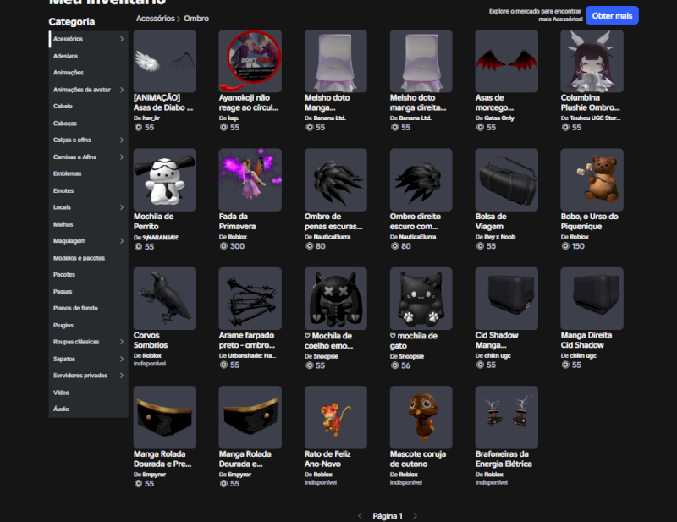Select the Planos de fundo category
Viewport: 677px width, 522px height.
(x=89, y=308)
